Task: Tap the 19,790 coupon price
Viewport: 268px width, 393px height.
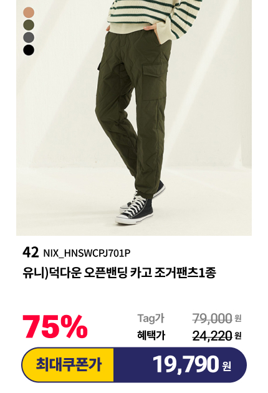Action: point(186,365)
